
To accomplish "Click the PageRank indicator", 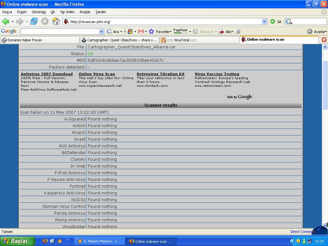I will pyautogui.click(x=180, y=31).
